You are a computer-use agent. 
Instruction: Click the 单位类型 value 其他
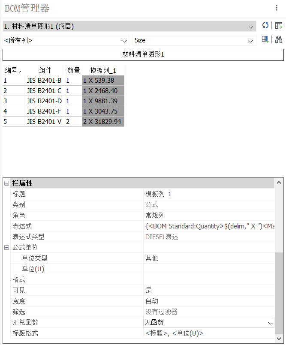(209, 258)
